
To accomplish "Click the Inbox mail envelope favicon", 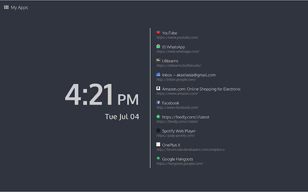I will 158,74.
